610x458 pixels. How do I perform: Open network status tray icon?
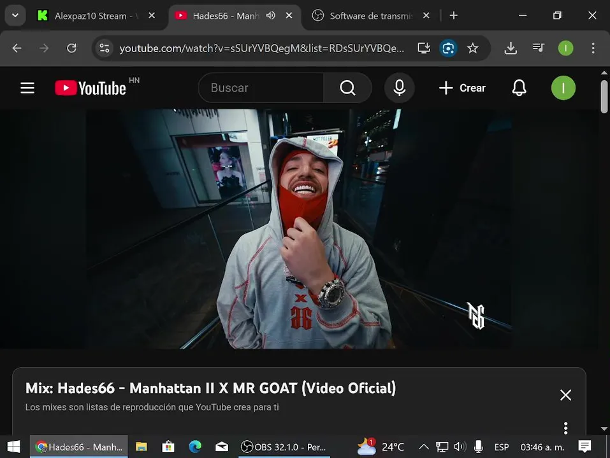point(442,447)
